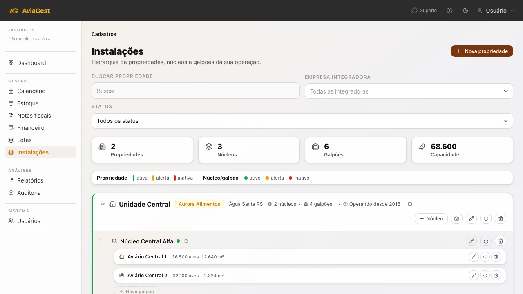The width and height of the screenshot is (523, 294).
Task: Click the AviaGest logo
Action: 29,11
